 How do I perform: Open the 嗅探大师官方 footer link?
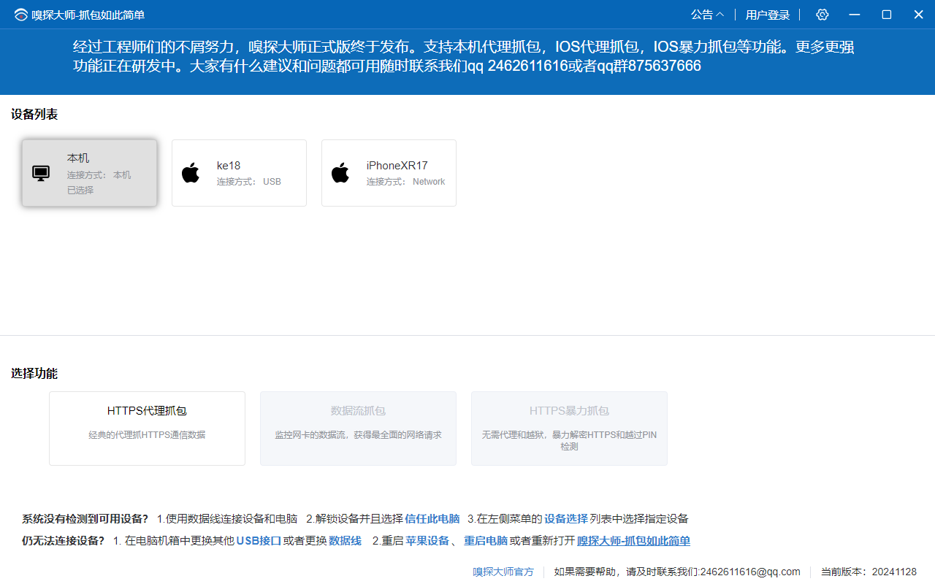point(503,572)
